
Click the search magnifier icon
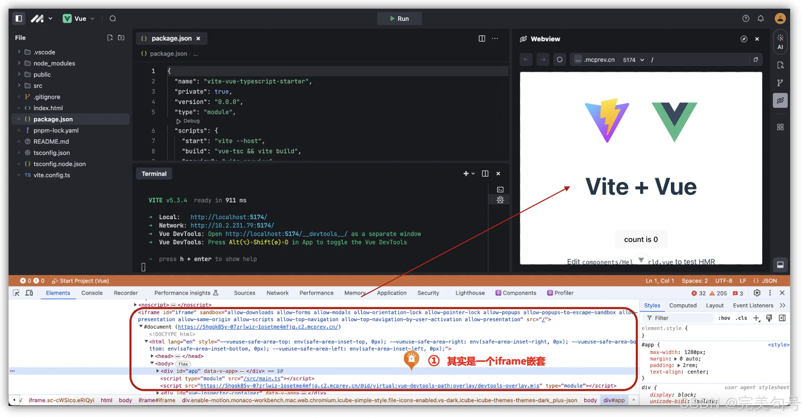(113, 19)
